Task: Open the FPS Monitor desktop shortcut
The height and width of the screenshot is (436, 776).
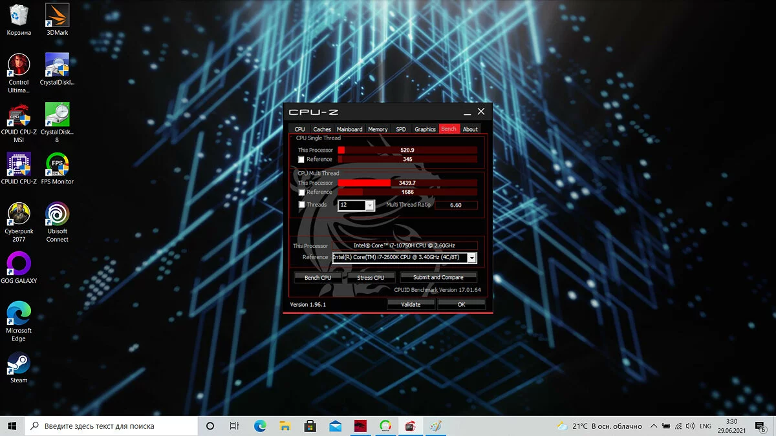Action: [x=57, y=165]
